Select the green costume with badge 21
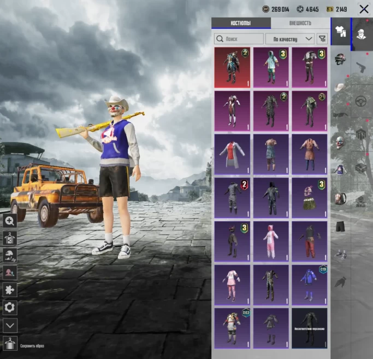Viewport: 373px width, 359px height. click(310, 111)
